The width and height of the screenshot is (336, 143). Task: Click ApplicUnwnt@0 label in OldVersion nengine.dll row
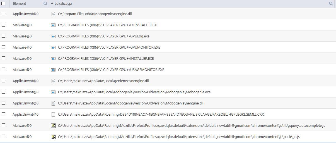[26, 103]
